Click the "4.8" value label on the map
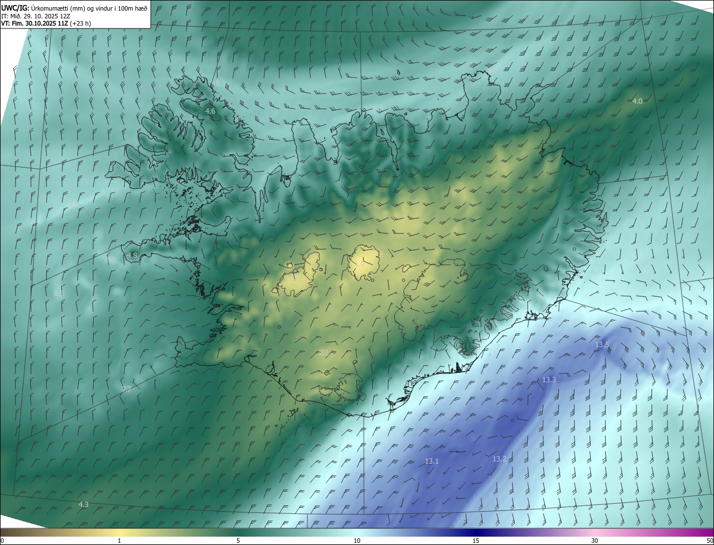 132,255
